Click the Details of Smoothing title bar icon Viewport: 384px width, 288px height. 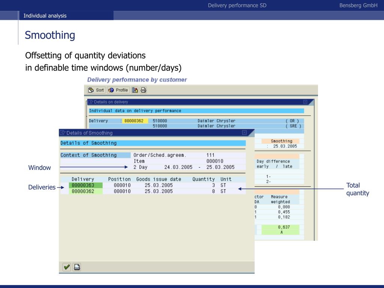pos(63,133)
